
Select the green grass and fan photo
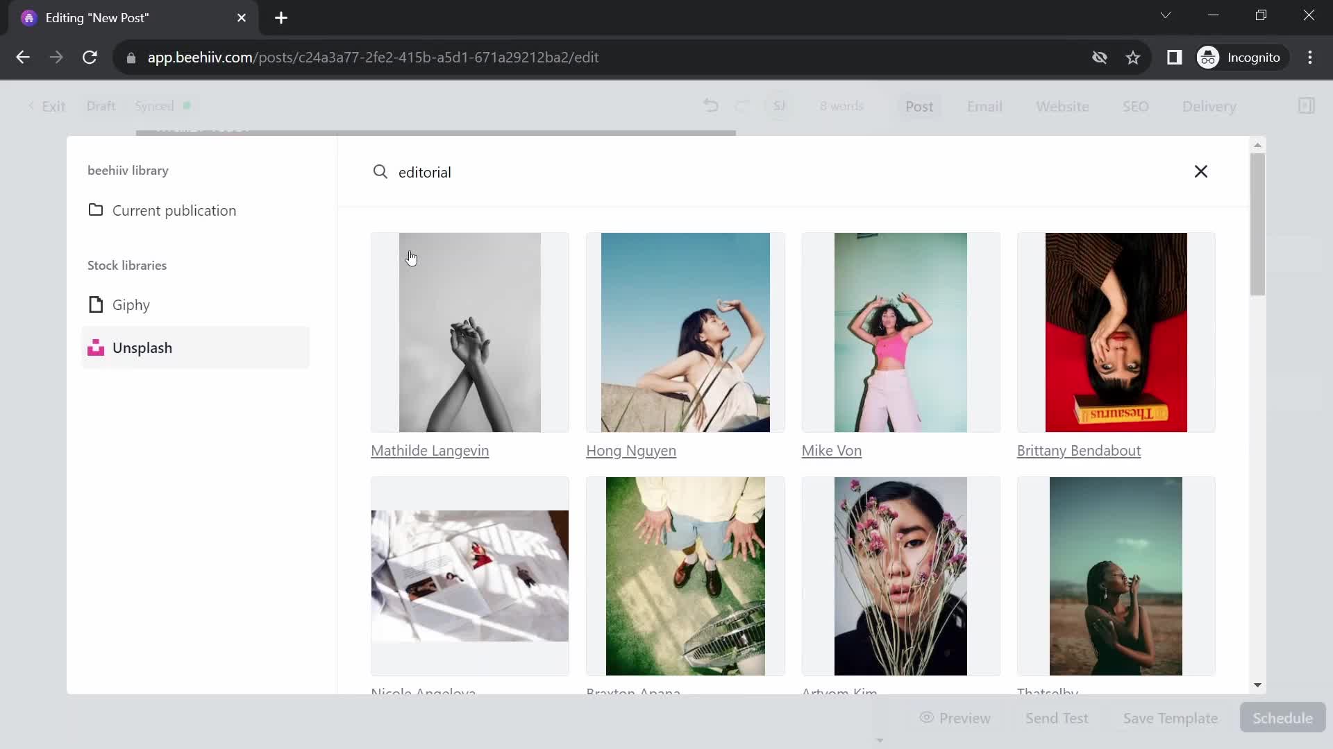point(685,576)
